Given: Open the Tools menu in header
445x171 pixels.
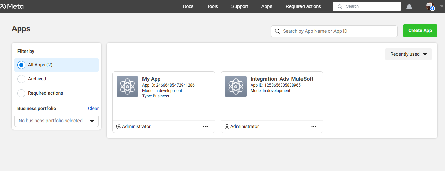Looking at the screenshot, I should pyautogui.click(x=212, y=6).
